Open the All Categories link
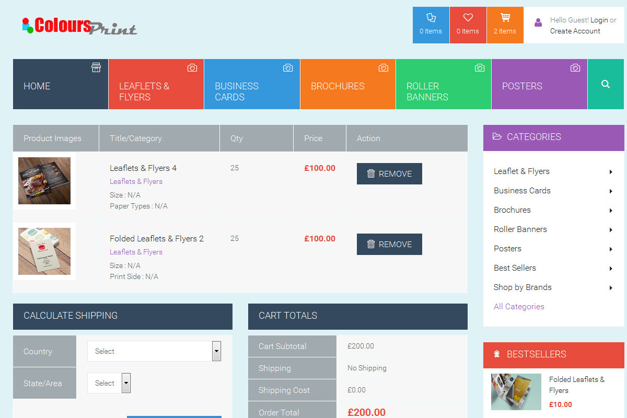 519,307
